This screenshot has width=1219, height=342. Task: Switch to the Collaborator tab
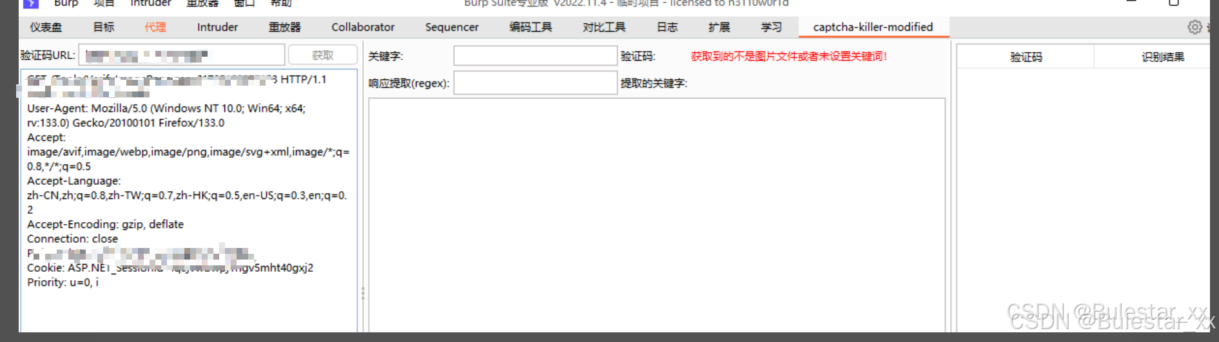coord(363,27)
